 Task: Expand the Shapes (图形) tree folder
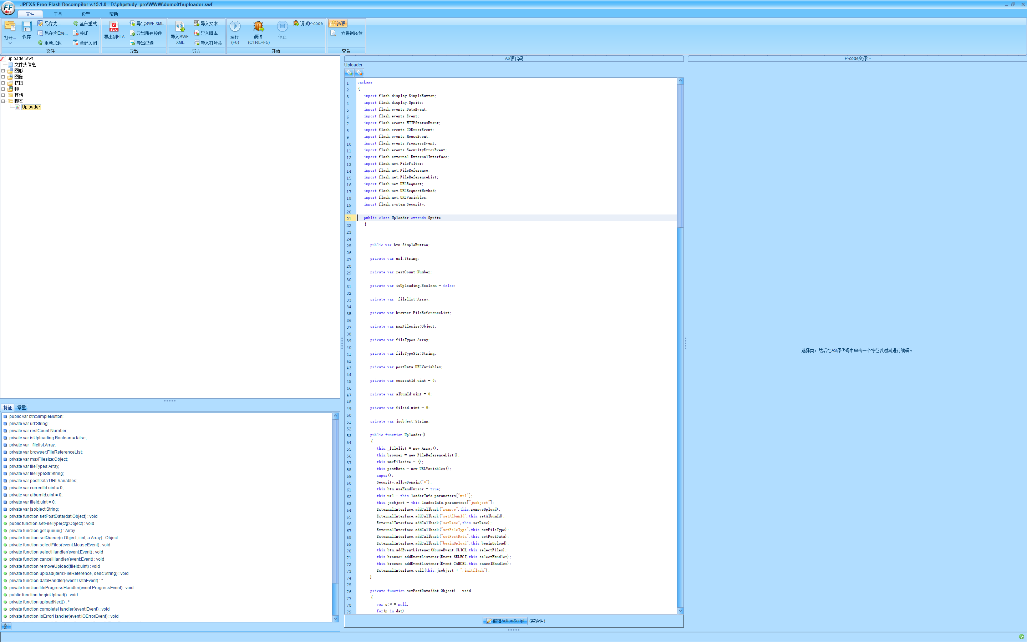coord(3,71)
